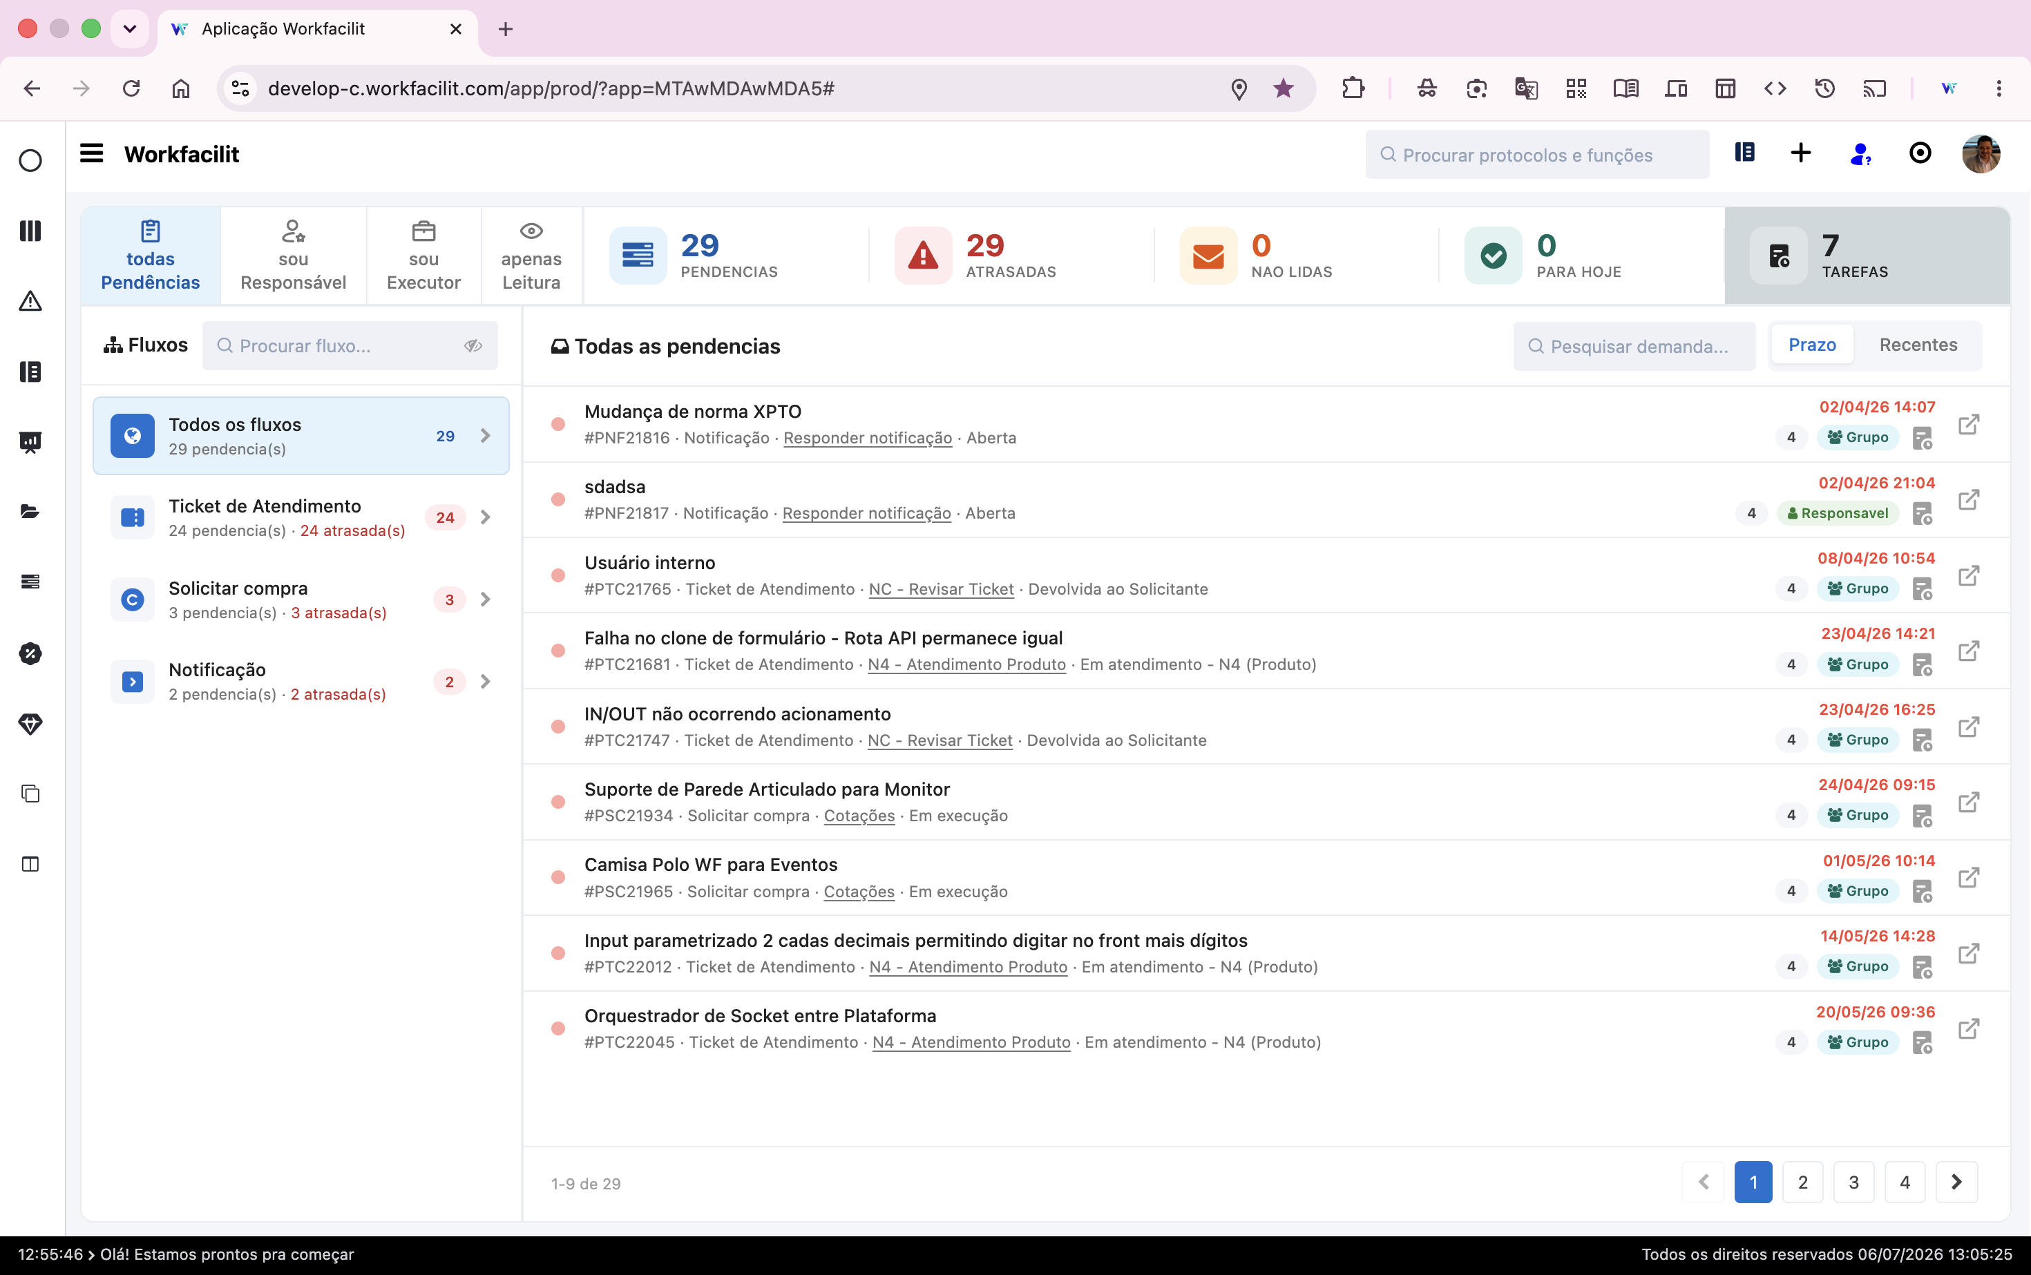
Task: Click the target record icon in the header
Action: (x=1920, y=153)
